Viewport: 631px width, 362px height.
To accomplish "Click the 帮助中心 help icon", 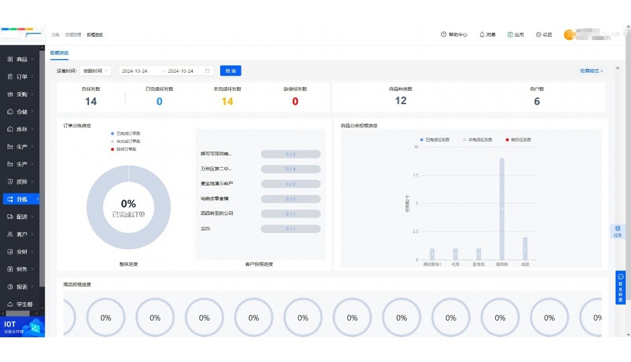I will (x=444, y=35).
